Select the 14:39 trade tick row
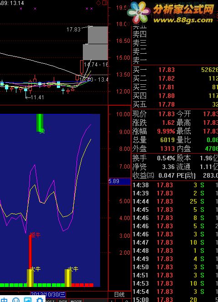Image resolution: width=218 pixels, height=302 pixels. [x=175, y=193]
